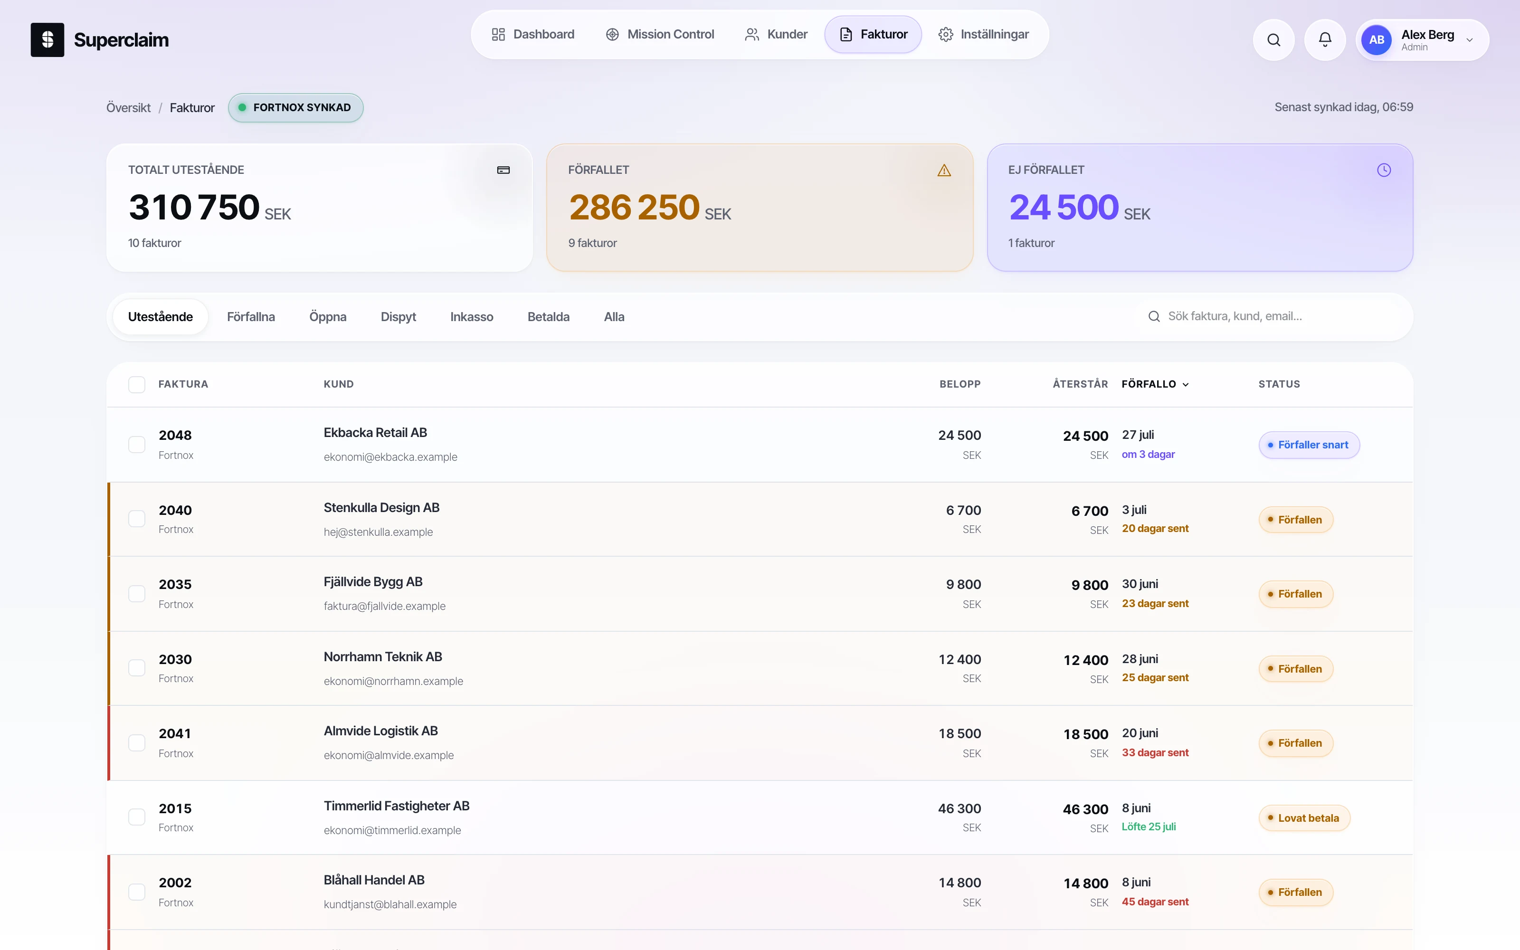Toggle the select-all checkbox in table header
This screenshot has height=950, width=1520.
point(136,385)
